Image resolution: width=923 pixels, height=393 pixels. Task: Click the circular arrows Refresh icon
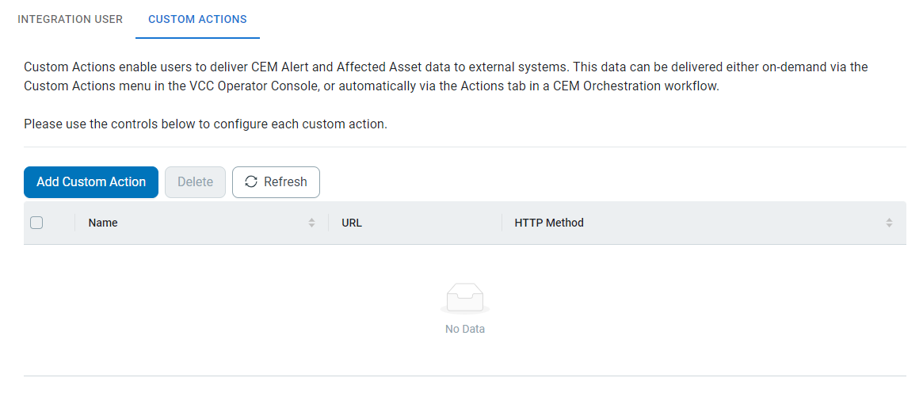tap(251, 182)
